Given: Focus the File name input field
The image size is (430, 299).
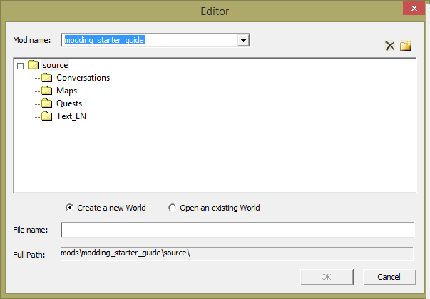Looking at the screenshot, I should click(x=237, y=230).
